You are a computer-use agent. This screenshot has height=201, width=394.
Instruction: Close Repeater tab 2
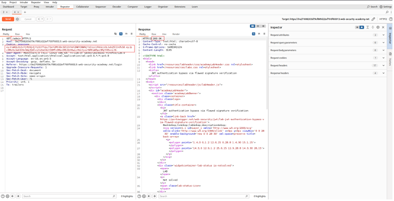tap(7, 12)
